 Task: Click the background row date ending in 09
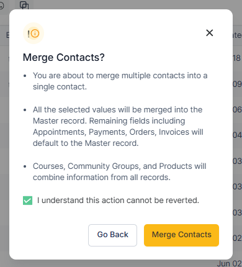237,84
